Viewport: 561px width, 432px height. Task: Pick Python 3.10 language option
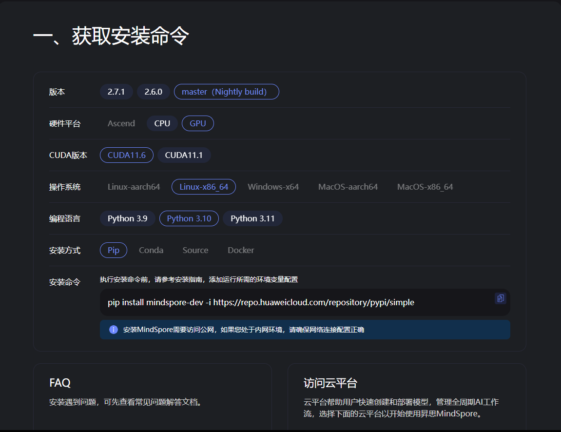click(x=189, y=218)
